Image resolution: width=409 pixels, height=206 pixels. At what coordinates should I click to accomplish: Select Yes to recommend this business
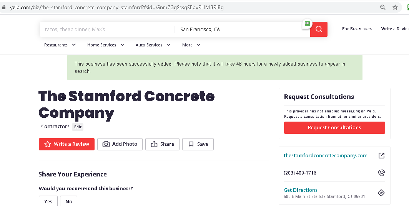(x=48, y=201)
